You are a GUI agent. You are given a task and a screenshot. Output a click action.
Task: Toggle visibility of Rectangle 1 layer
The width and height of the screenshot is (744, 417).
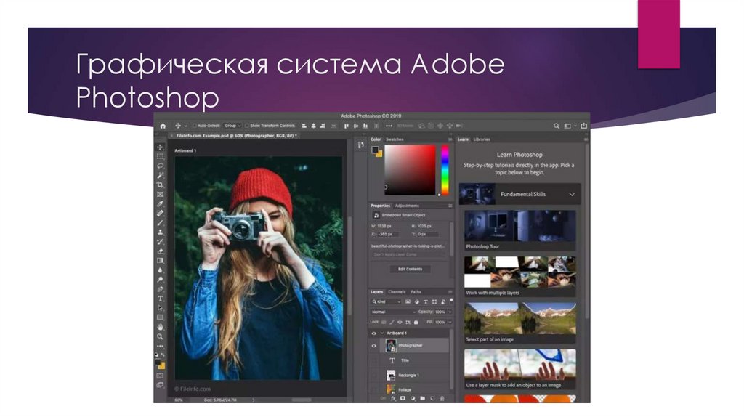pyautogui.click(x=374, y=376)
